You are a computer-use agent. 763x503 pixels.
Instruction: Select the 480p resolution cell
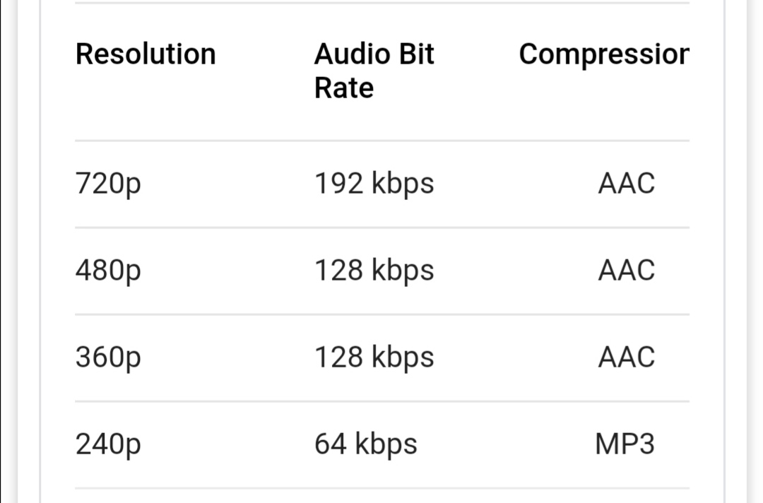[x=108, y=271]
